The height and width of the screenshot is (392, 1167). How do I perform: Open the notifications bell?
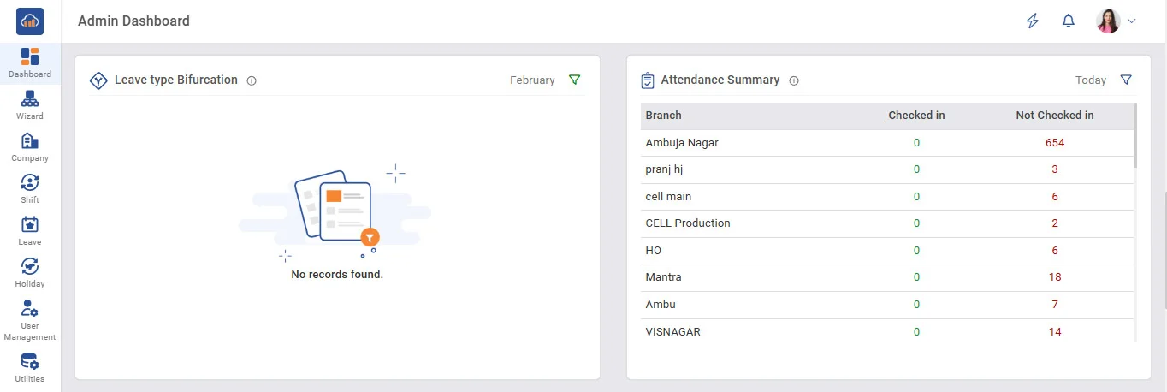tap(1068, 21)
